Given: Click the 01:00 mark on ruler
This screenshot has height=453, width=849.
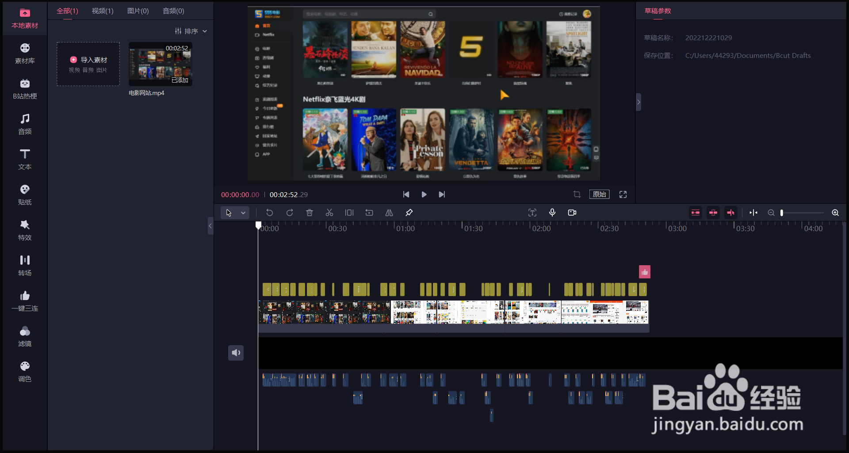Looking at the screenshot, I should click(405, 228).
